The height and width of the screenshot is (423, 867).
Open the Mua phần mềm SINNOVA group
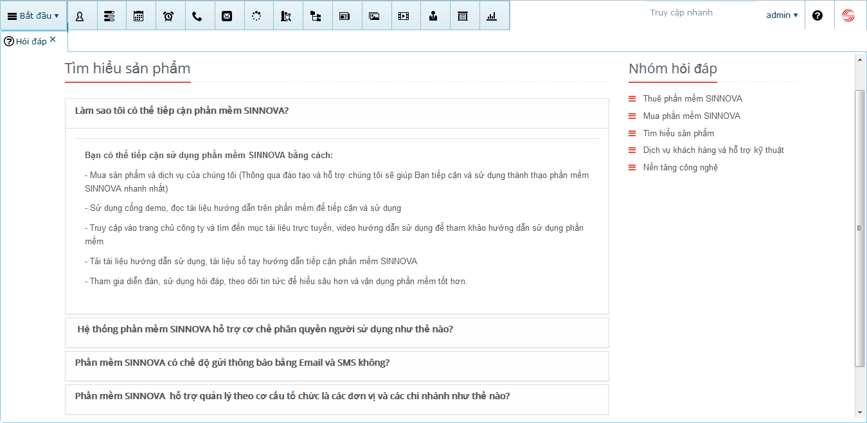pyautogui.click(x=692, y=116)
